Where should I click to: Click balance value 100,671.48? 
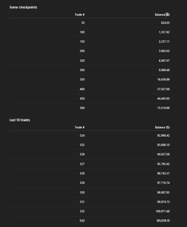(163, 211)
